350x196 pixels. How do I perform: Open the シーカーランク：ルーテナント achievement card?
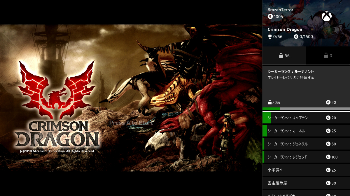click(x=306, y=88)
